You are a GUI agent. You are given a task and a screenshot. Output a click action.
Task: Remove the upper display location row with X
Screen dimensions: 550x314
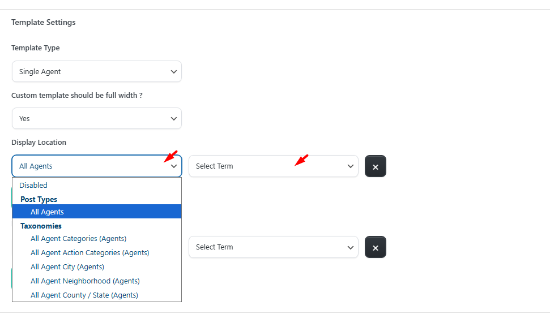(x=376, y=166)
